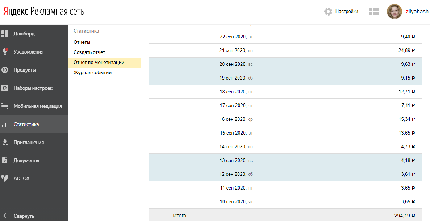
Task: Click the ADFOX fox icon
Action: 5,178
